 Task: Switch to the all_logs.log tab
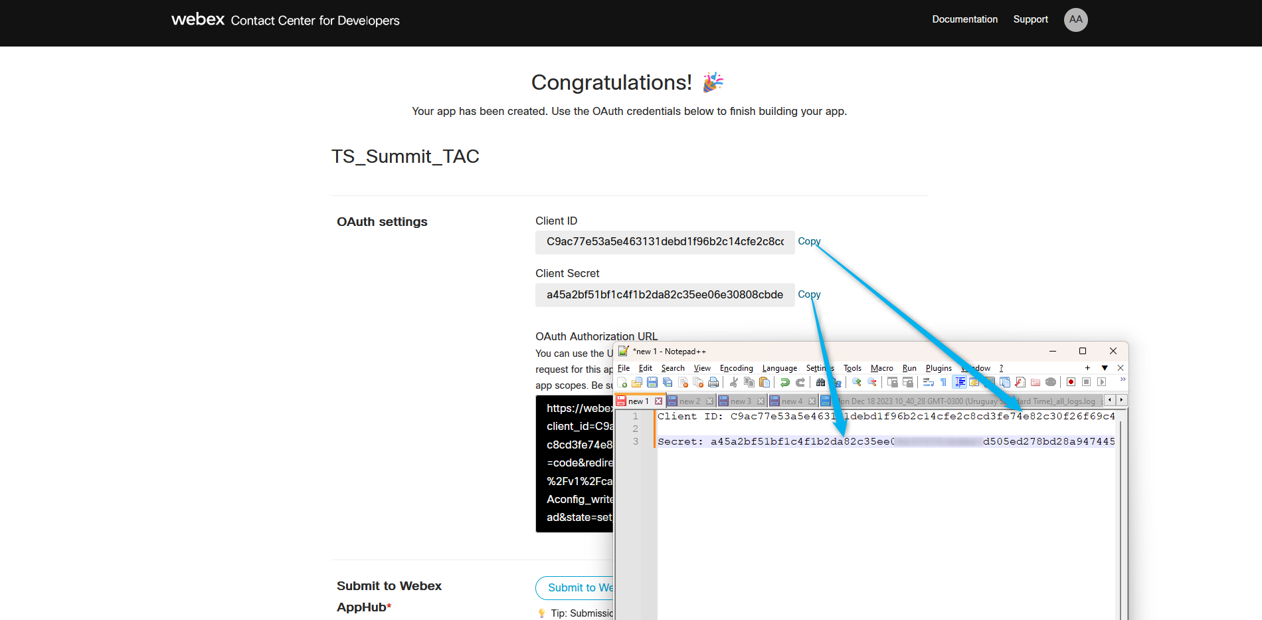coord(962,401)
